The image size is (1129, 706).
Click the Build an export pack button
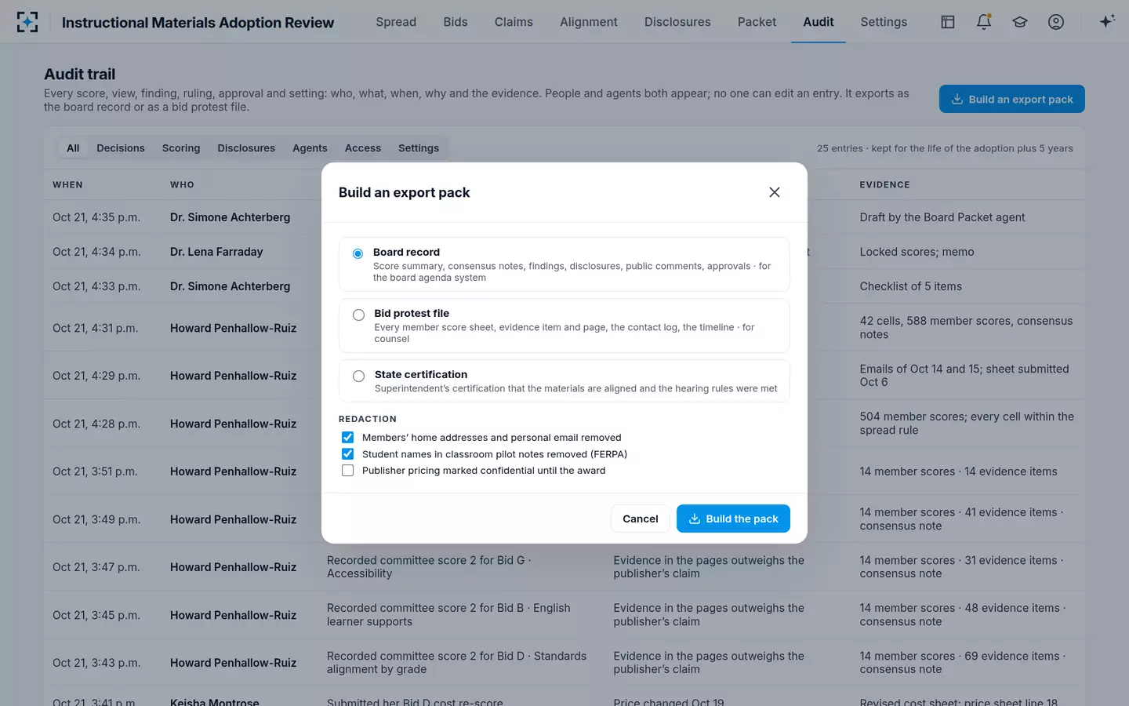(1012, 99)
